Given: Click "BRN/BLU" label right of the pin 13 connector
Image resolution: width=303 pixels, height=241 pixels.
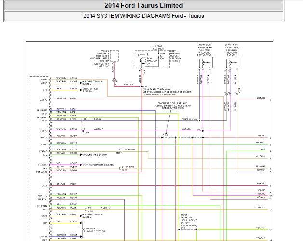Looking at the screenshot, I should coord(99,119).
